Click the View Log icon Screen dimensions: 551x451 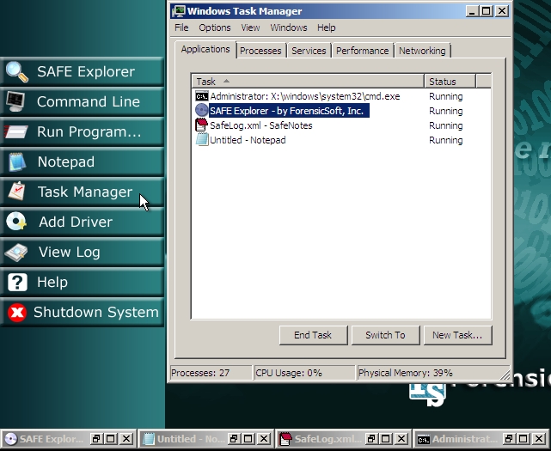pyautogui.click(x=16, y=253)
